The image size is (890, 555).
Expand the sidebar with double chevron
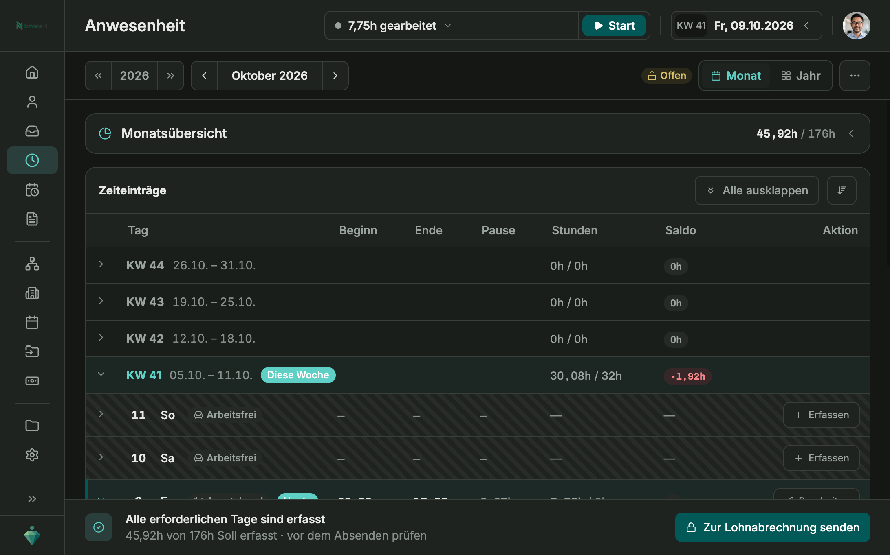point(32,499)
